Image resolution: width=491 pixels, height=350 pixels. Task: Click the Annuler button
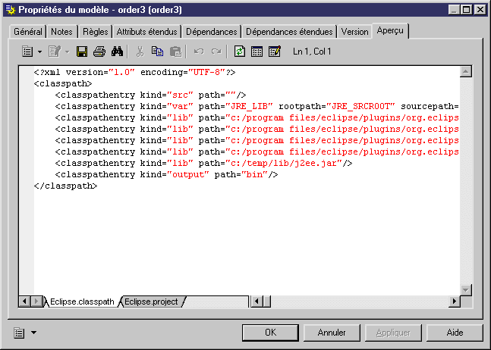click(332, 333)
